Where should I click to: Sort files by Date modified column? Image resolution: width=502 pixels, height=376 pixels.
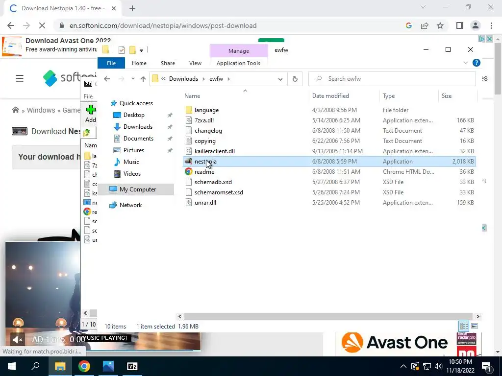click(x=330, y=96)
